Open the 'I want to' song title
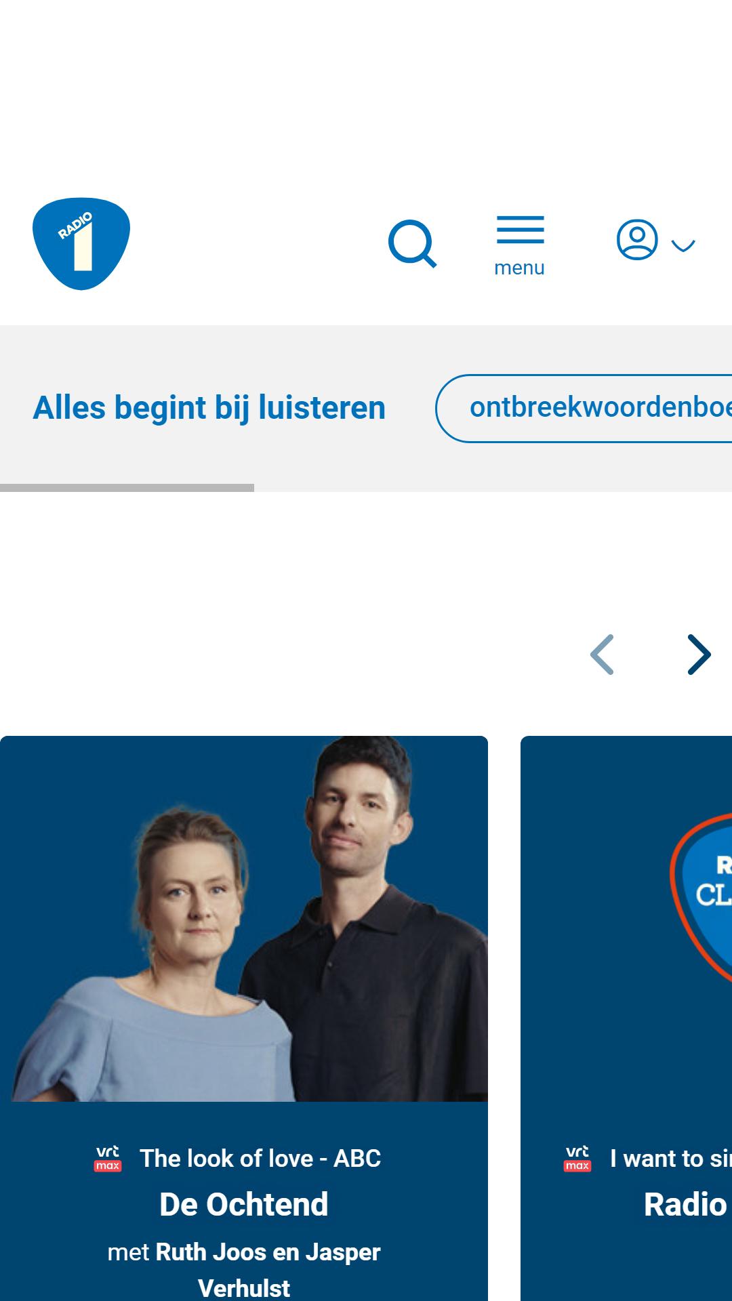The height and width of the screenshot is (1301, 732). [x=670, y=1159]
